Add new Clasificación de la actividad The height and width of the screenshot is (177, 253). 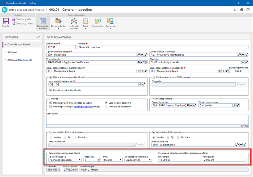pos(243,55)
